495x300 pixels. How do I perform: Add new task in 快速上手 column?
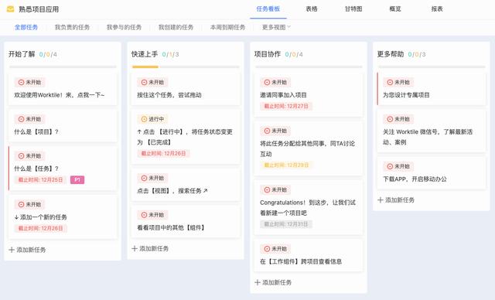tap(150, 248)
